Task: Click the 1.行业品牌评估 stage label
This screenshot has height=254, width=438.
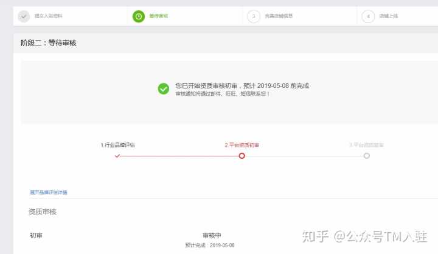Action: click(118, 145)
